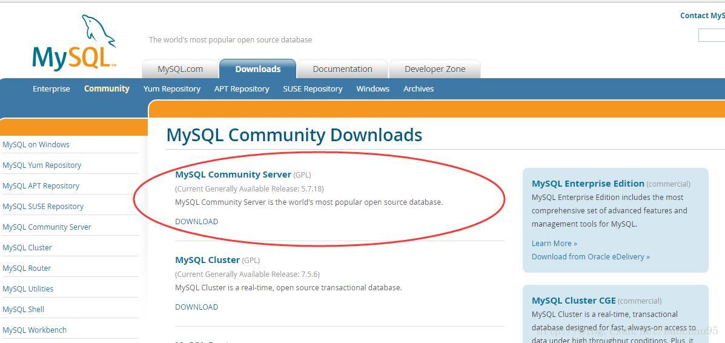This screenshot has width=725, height=343.
Task: Open Archives in the navigation bar
Action: click(x=419, y=89)
